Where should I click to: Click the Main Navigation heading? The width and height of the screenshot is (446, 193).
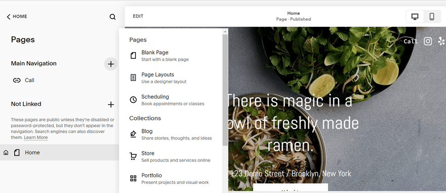pos(34,63)
